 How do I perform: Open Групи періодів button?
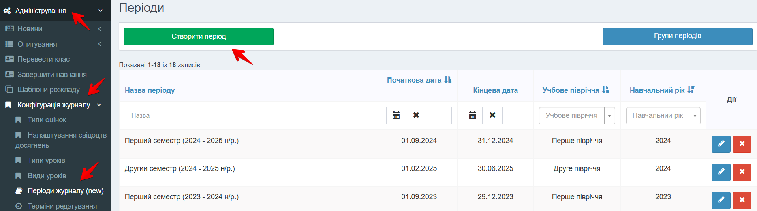[x=678, y=36]
